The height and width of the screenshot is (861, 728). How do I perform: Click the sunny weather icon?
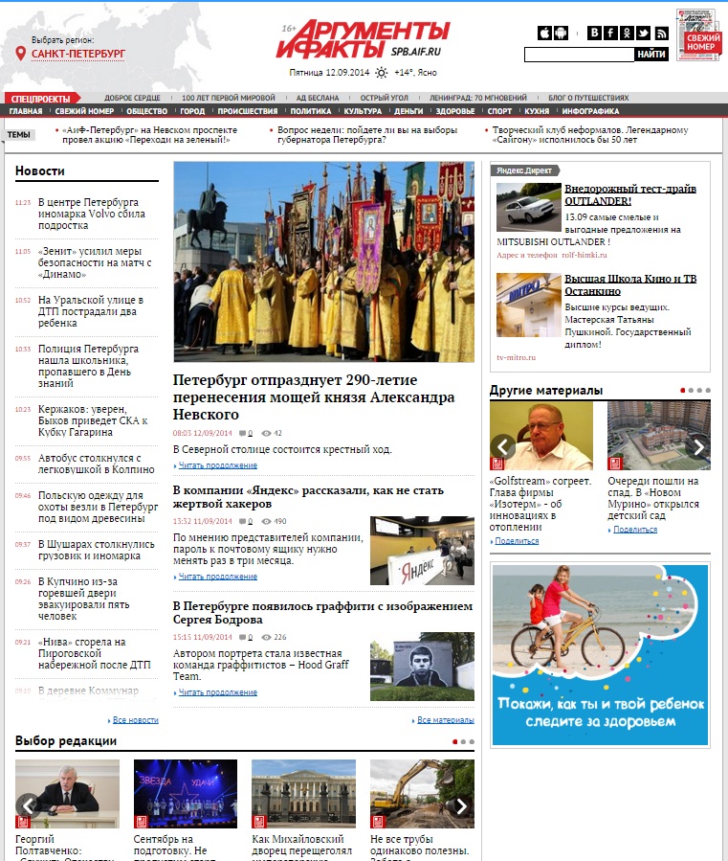coord(382,73)
